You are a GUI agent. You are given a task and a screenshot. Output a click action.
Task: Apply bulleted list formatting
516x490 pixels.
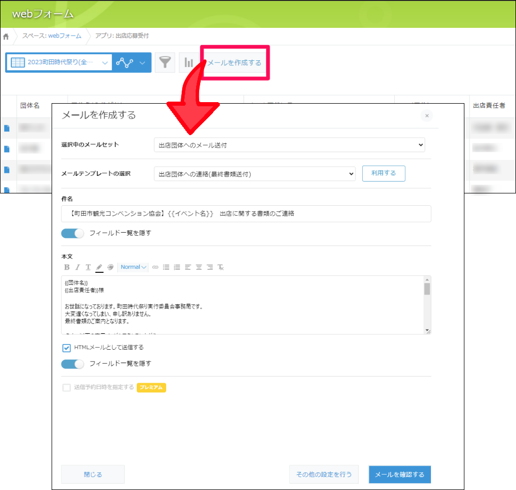[166, 267]
